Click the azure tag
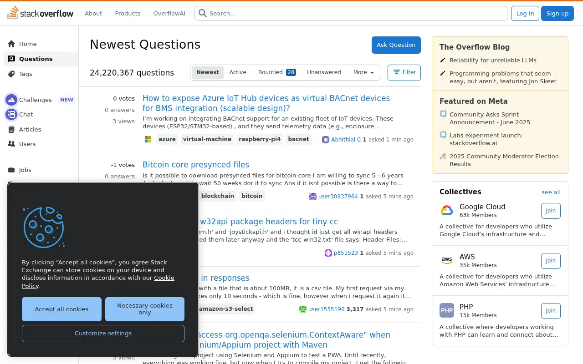This screenshot has height=364, width=583. (167, 139)
